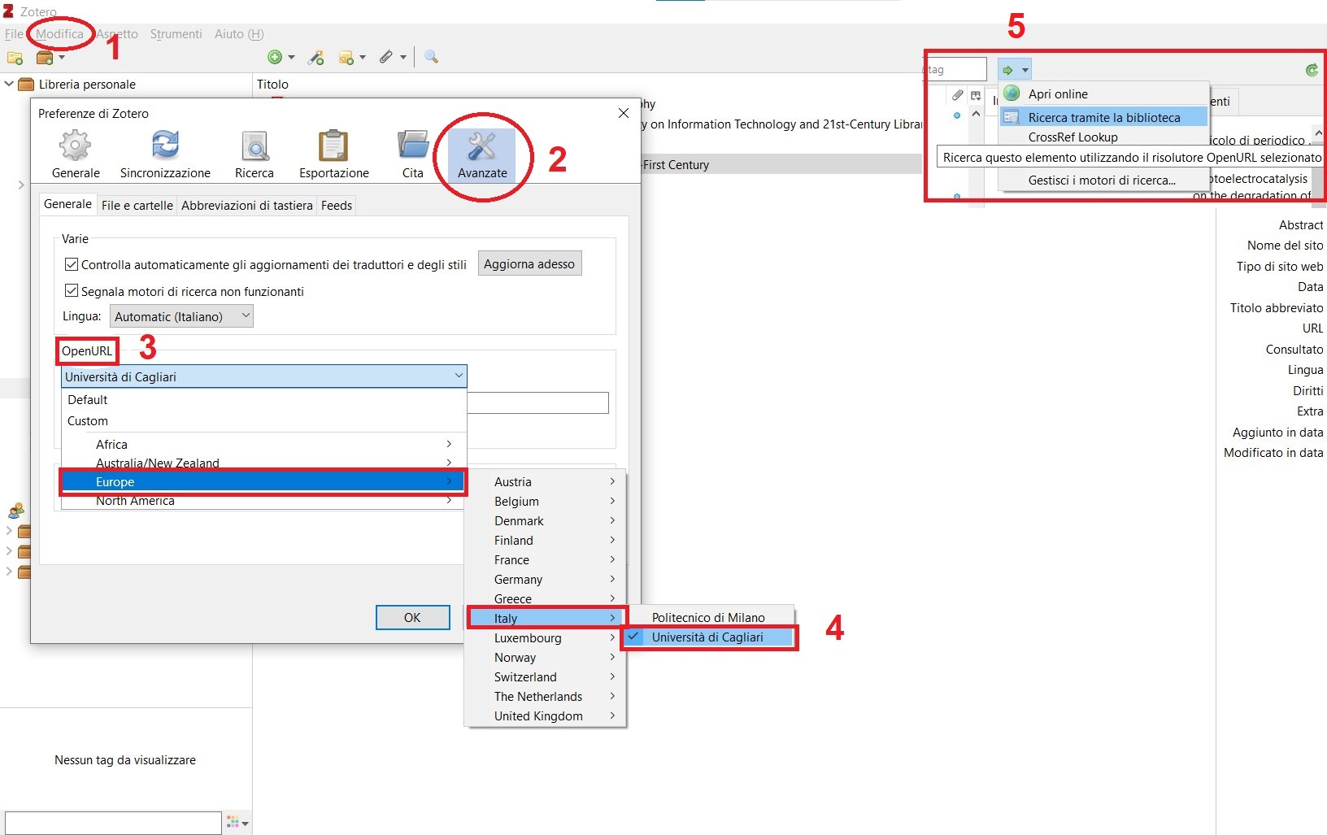Click the advanced search magnifier icon
Viewport: 1327px width, 835px height.
click(431, 57)
